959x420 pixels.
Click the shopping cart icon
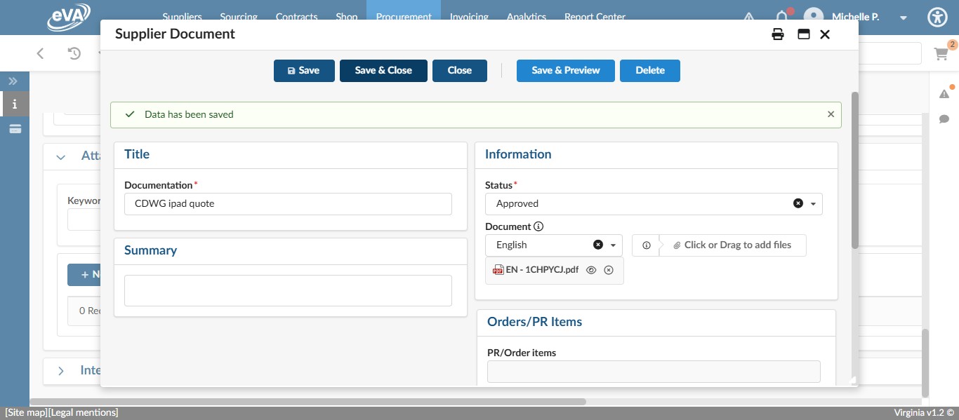click(x=941, y=54)
